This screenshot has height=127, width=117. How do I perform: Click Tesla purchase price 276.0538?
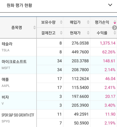pos(80,43)
